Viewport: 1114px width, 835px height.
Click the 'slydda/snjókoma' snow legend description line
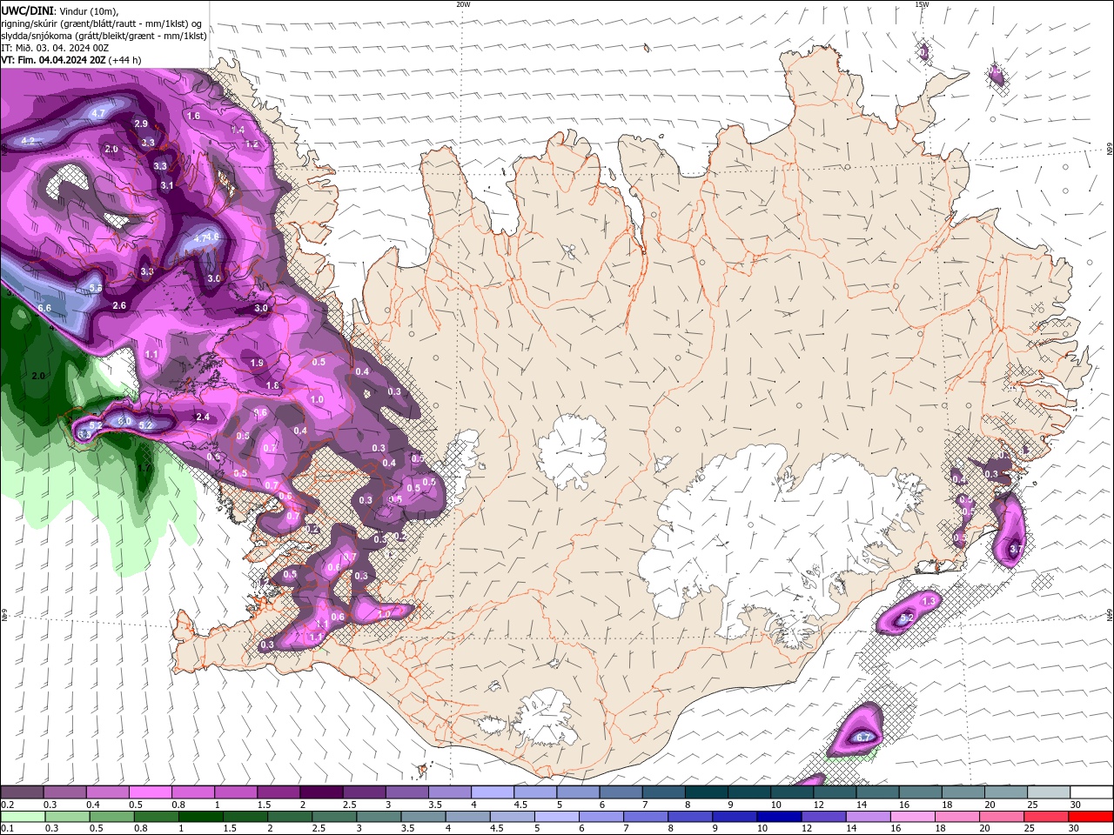click(104, 36)
